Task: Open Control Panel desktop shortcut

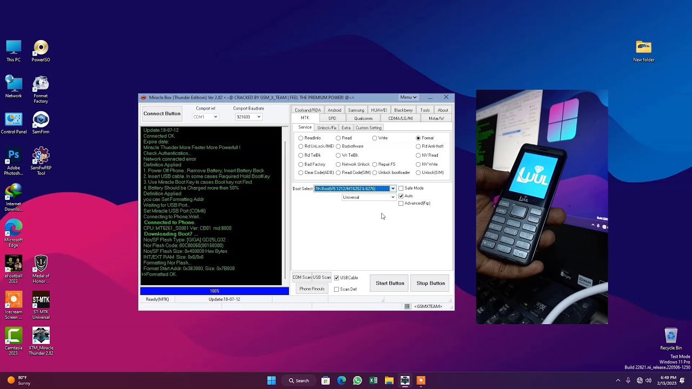Action: click(x=14, y=123)
